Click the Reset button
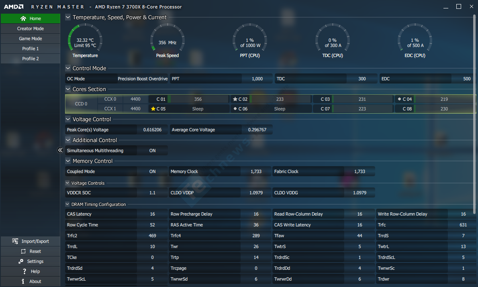This screenshot has width=478, height=287. [31, 251]
